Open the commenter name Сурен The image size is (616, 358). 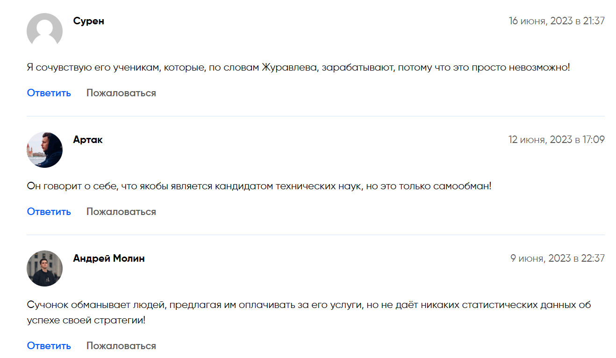pyautogui.click(x=89, y=21)
